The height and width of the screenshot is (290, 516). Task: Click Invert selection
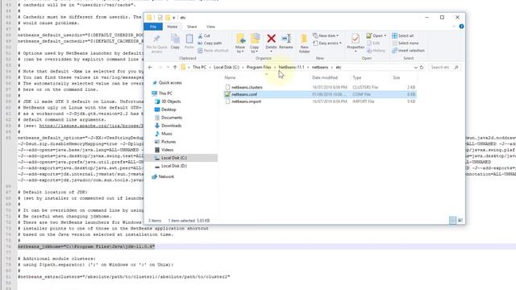pos(408,51)
